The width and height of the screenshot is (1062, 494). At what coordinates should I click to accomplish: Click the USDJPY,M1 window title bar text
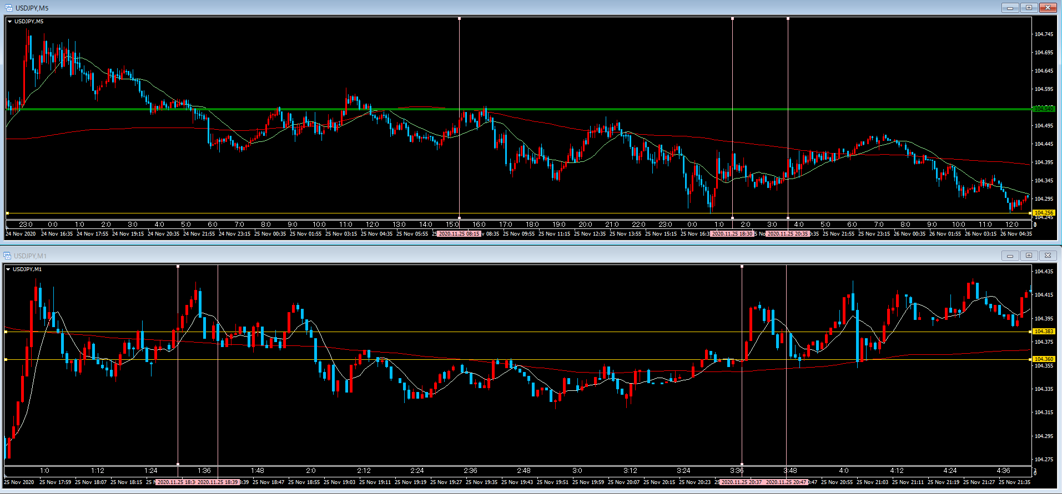point(31,256)
